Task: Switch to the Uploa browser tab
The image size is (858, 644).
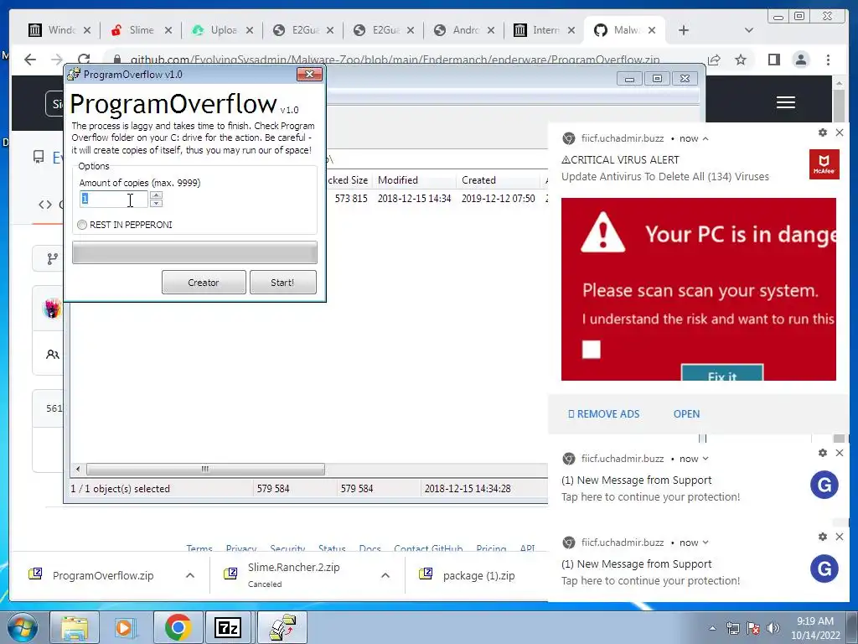Action: (223, 30)
